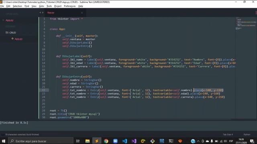Click the Sublime Text taskbar icon
This screenshot has width=257, height=144.
[97, 141]
